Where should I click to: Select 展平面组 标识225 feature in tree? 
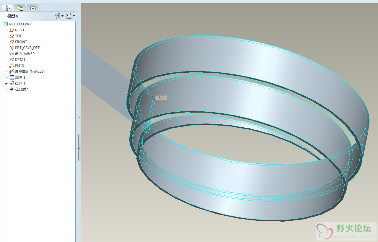pyautogui.click(x=27, y=72)
